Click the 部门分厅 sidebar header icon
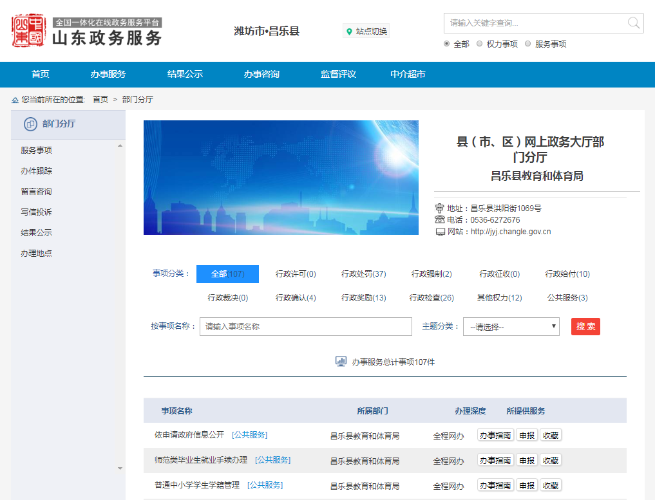Screen dimensions: 655x500 point(30,124)
